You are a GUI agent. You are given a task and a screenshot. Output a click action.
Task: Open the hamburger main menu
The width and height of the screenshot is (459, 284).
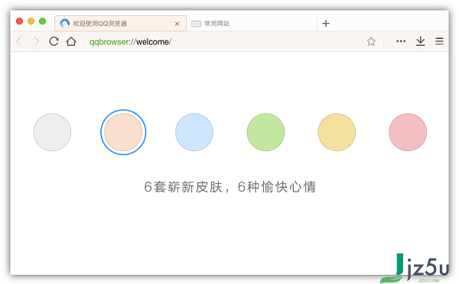click(x=439, y=41)
